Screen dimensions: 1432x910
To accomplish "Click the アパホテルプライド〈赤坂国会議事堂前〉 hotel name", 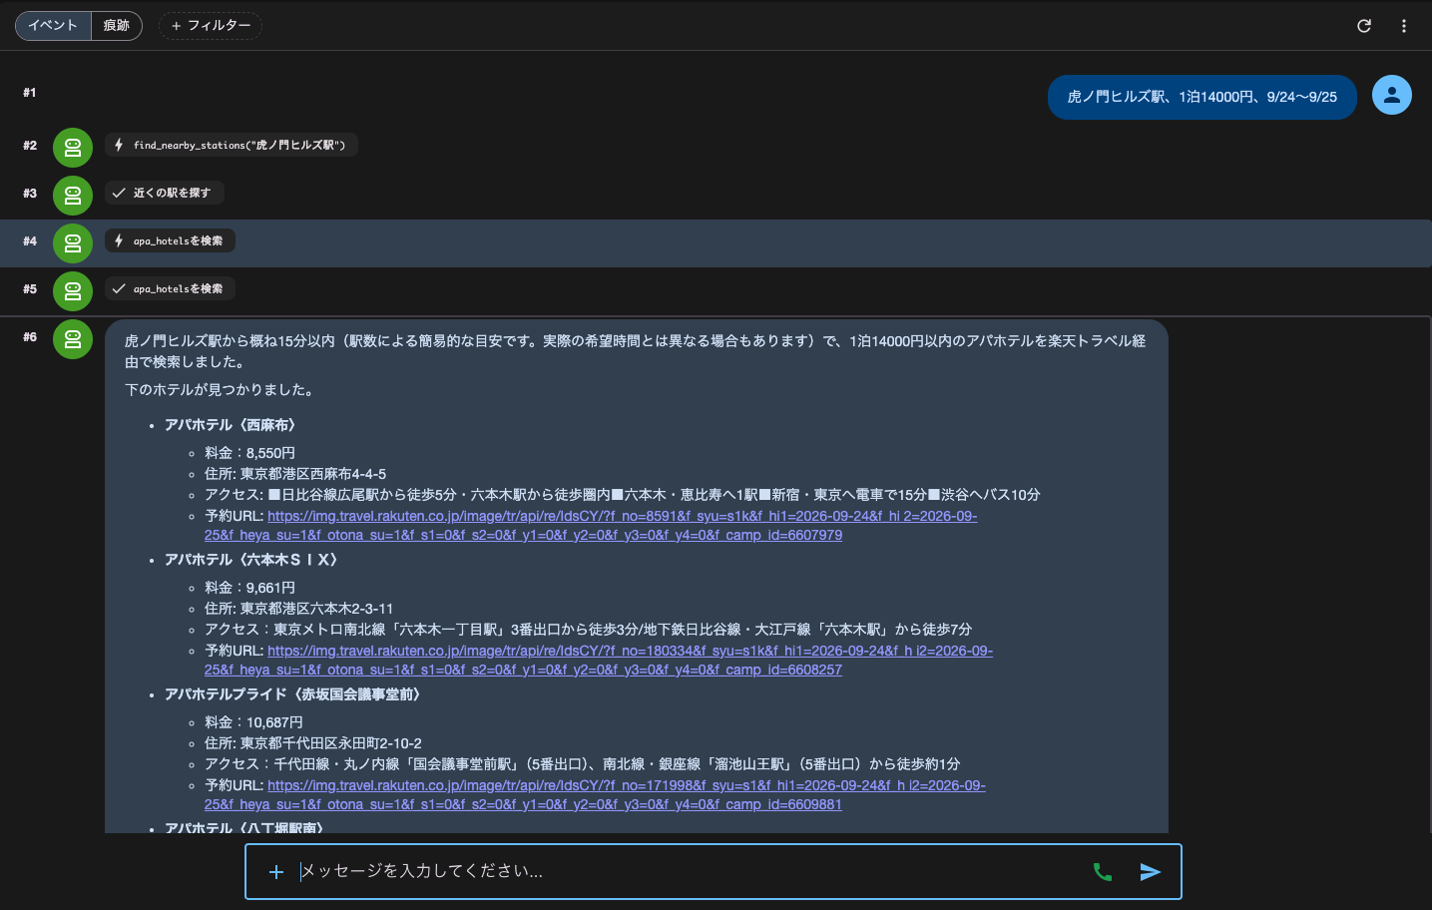I will pyautogui.click(x=295, y=694).
